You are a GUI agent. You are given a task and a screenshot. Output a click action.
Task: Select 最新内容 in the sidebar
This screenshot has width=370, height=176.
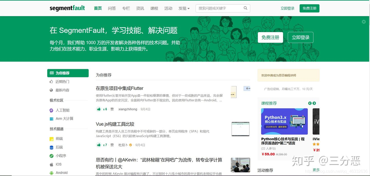[x=62, y=90]
